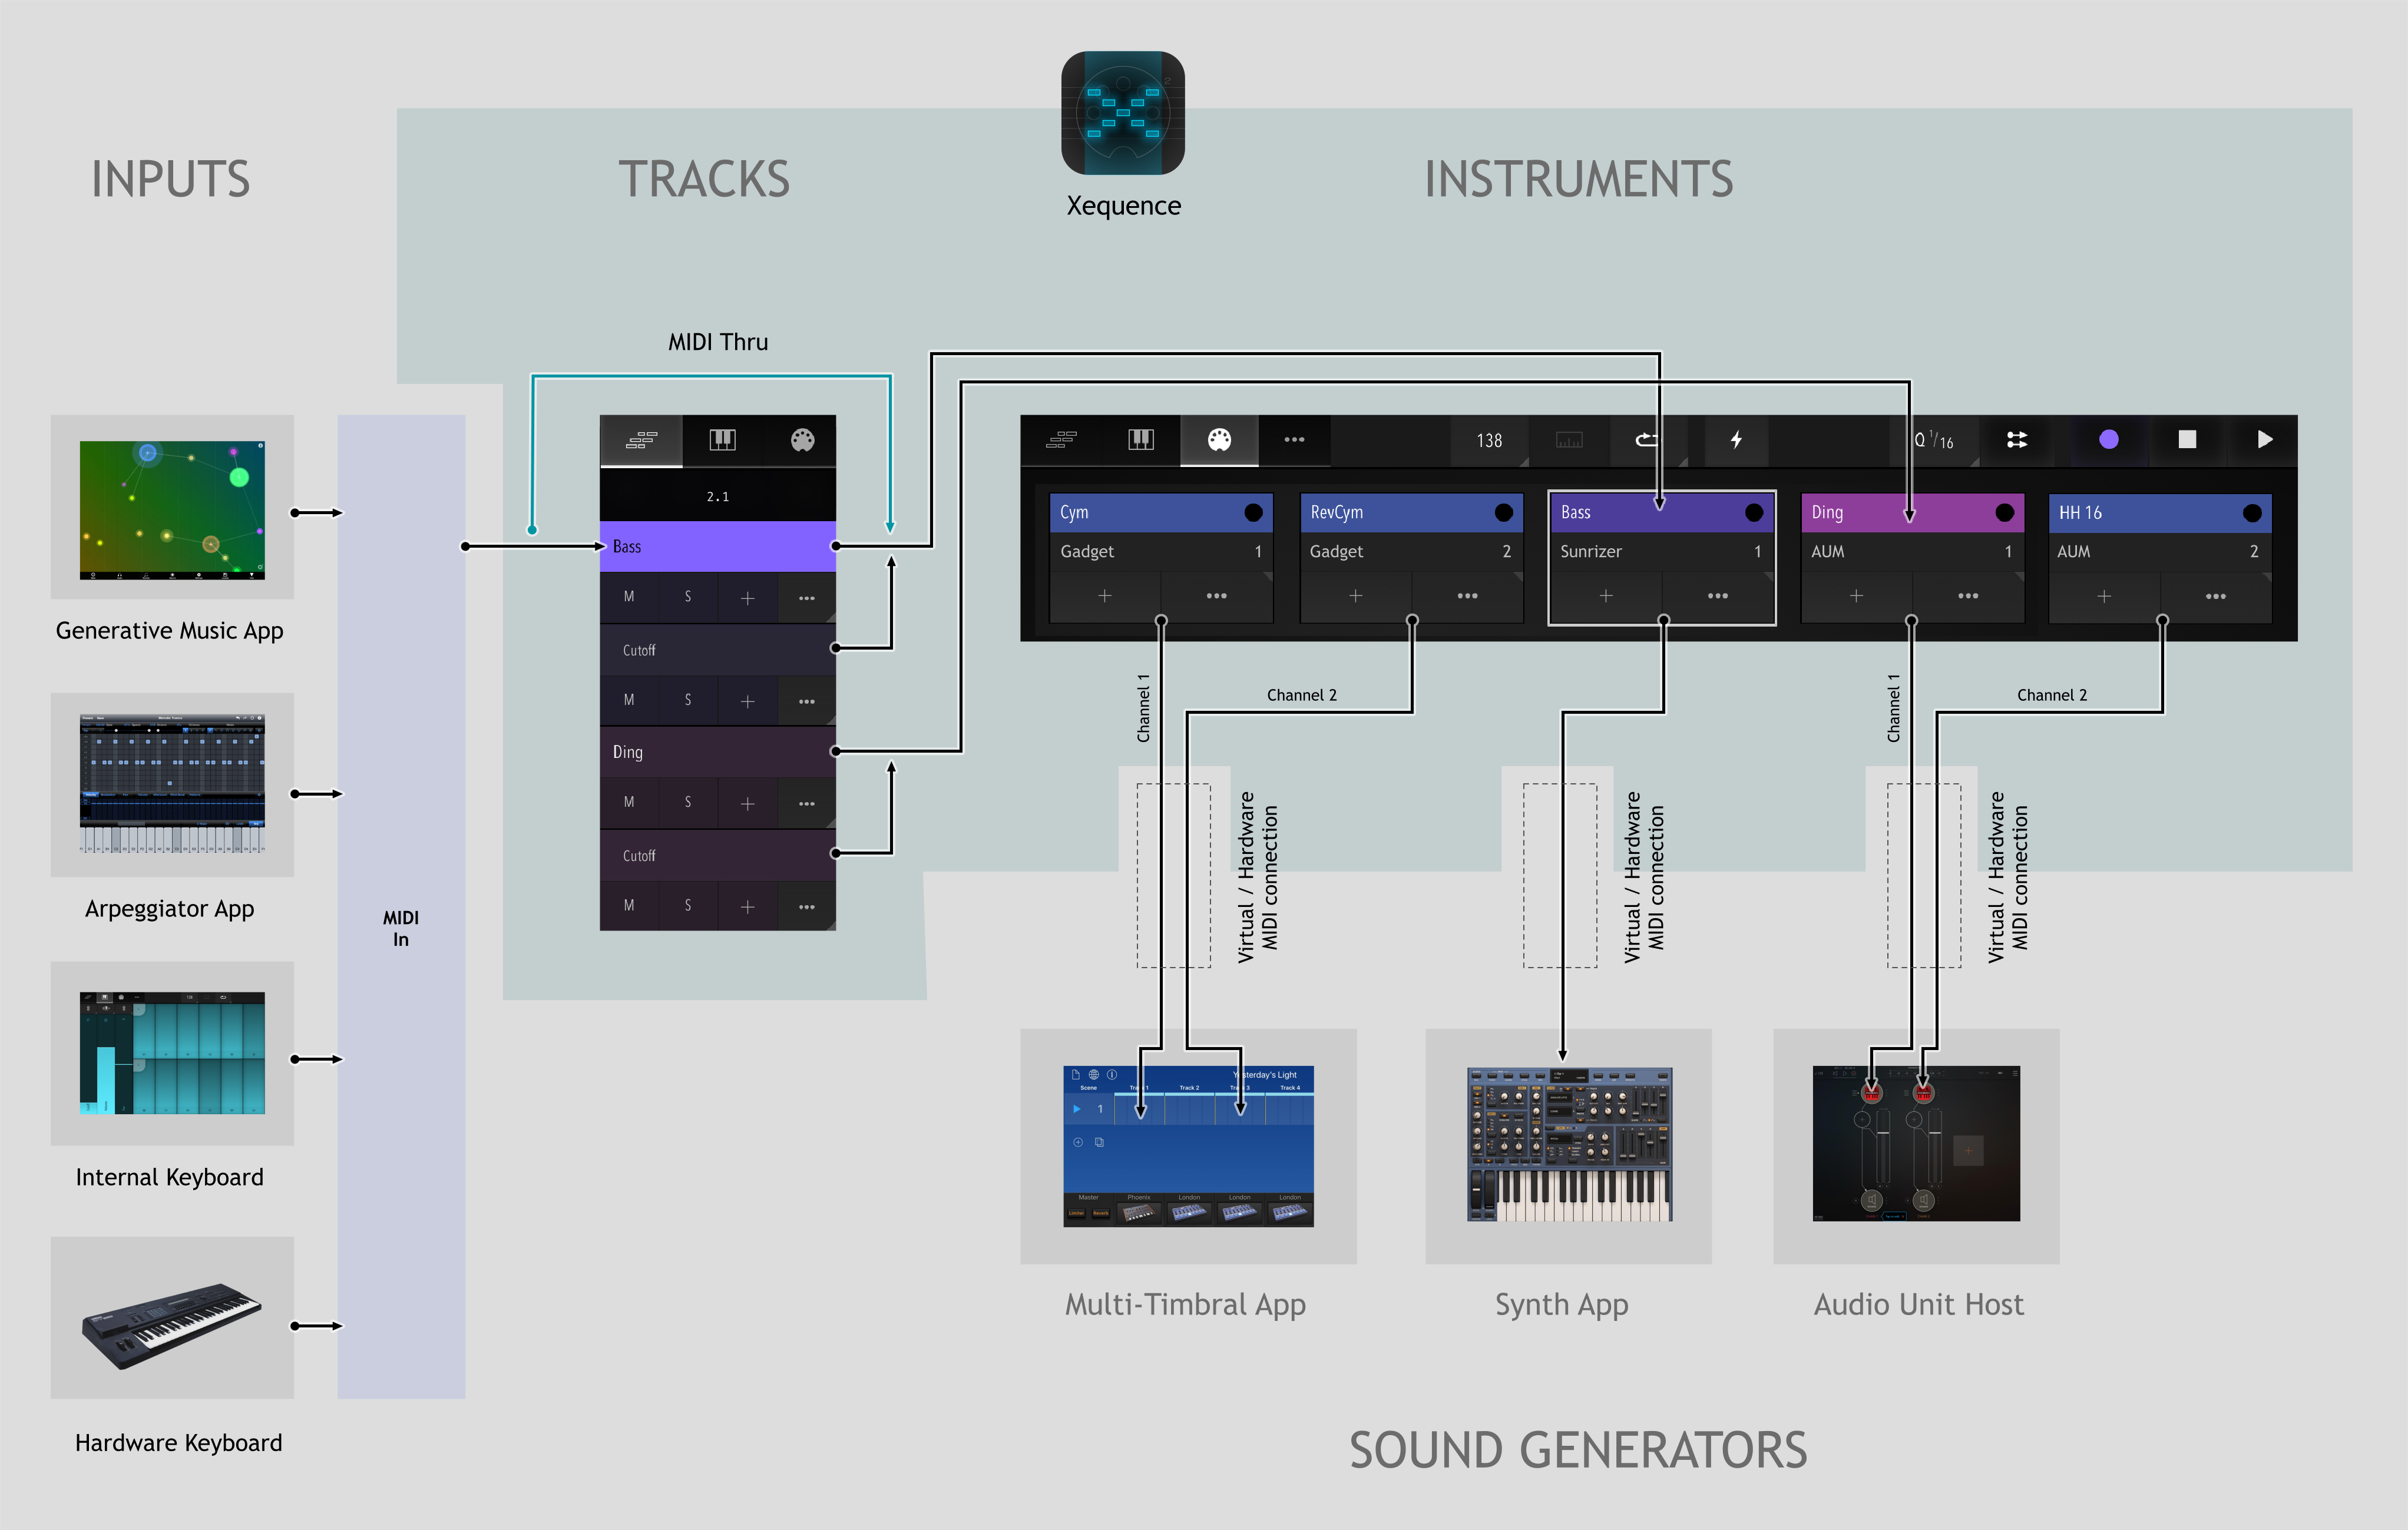Switch to instruments palette tab in tracks panel

click(802, 440)
